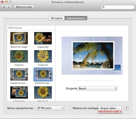Click the Classico label text
Screen dimensions: 136x119
[x=19, y=65]
